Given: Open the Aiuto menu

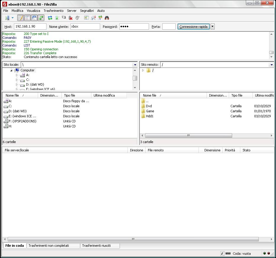Looking at the screenshot, I should click(101, 11).
